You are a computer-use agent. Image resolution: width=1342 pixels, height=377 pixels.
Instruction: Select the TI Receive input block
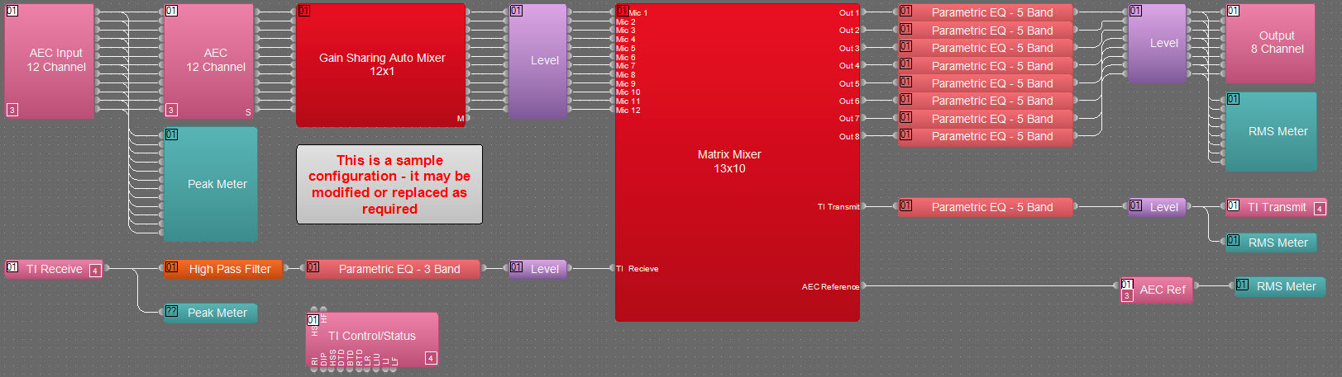click(54, 269)
